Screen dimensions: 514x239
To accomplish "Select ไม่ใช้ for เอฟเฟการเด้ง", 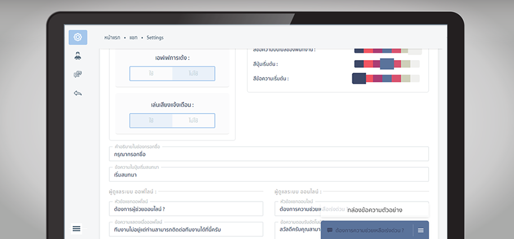I will tap(193, 74).
